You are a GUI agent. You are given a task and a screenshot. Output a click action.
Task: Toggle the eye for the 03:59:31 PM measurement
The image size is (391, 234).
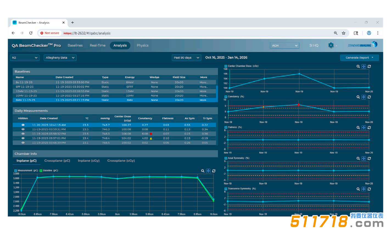tap(23, 129)
